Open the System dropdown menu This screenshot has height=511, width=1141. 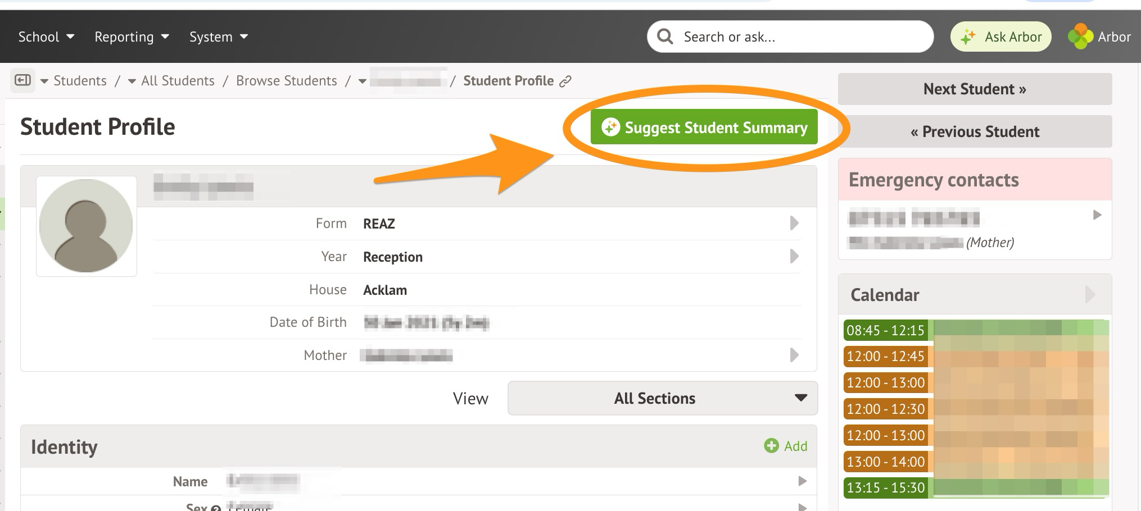pos(219,37)
